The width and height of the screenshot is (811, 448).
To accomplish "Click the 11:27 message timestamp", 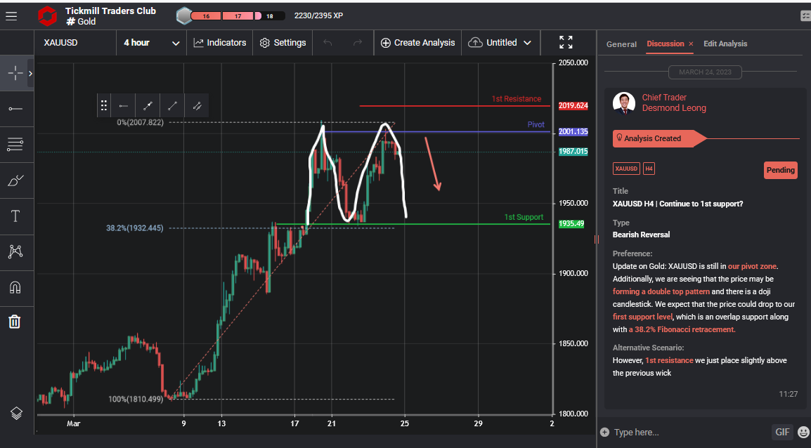I will click(789, 394).
